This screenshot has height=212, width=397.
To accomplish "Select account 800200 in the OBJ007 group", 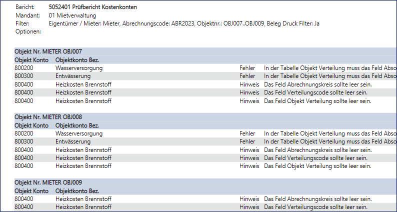I will pyautogui.click(x=24, y=67).
